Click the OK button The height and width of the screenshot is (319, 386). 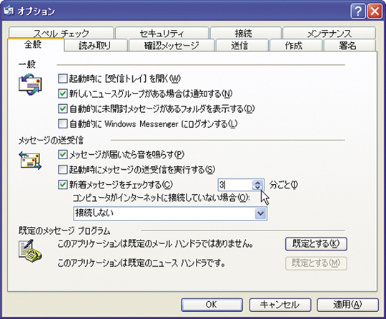(x=212, y=305)
